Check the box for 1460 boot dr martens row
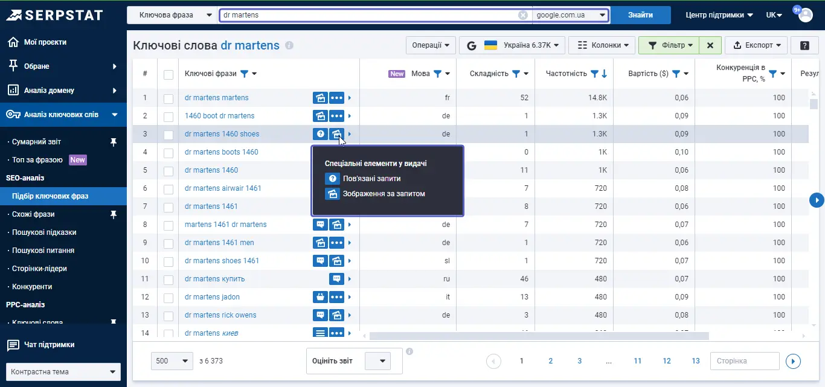The width and height of the screenshot is (825, 387). pyautogui.click(x=169, y=117)
